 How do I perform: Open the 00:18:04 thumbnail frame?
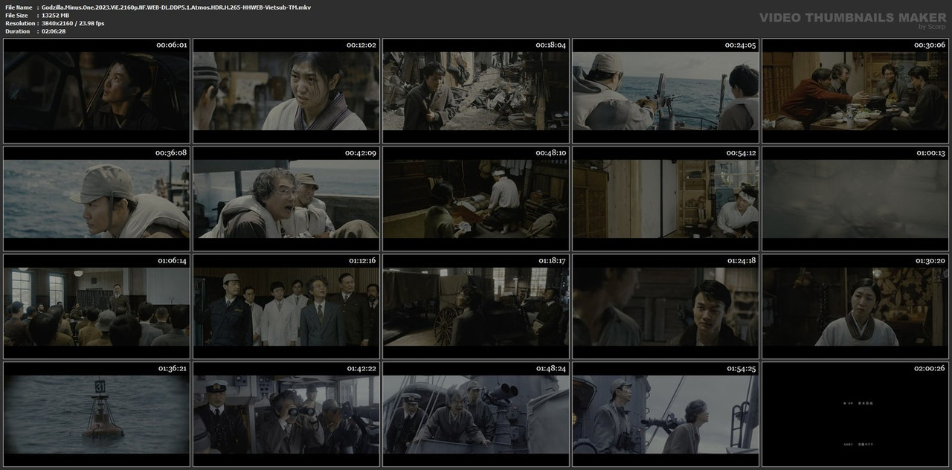coord(475,91)
